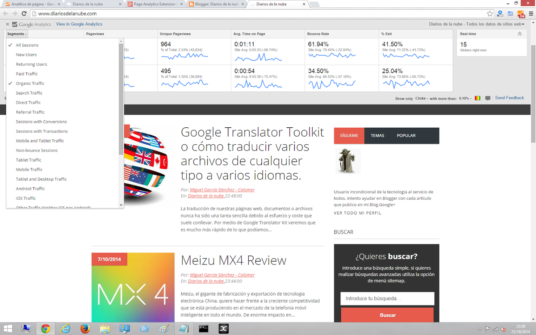Uncheck the Organic Traffic segment

click(x=30, y=84)
